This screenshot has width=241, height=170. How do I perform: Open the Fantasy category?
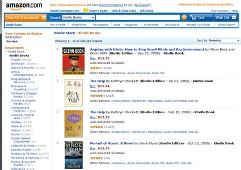(x=16, y=122)
